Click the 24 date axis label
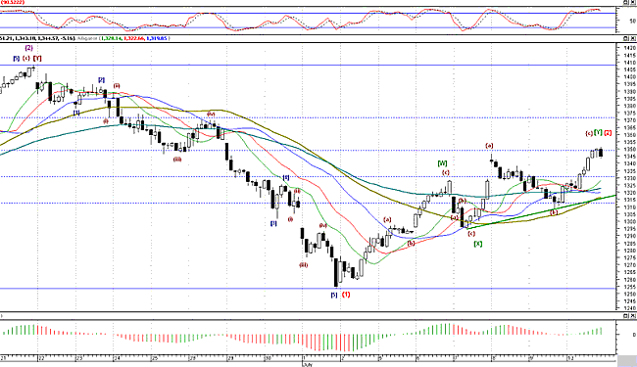The image size is (637, 367). point(117,359)
